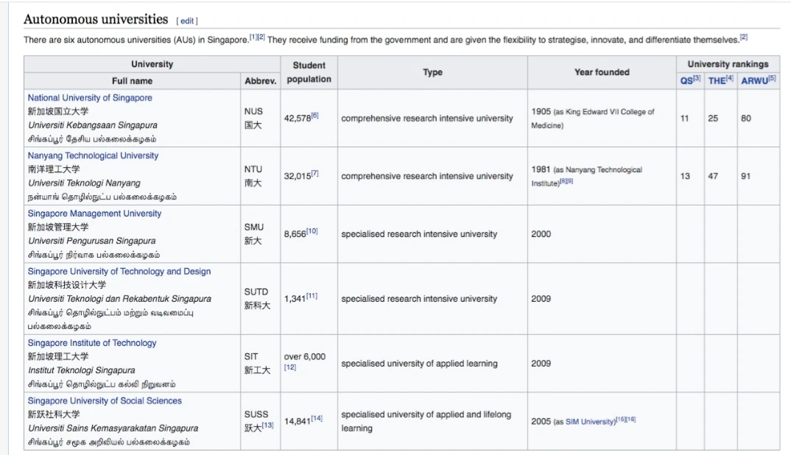Click the '32,015' student population value
Viewport: 791px width, 455px height.
297,177
